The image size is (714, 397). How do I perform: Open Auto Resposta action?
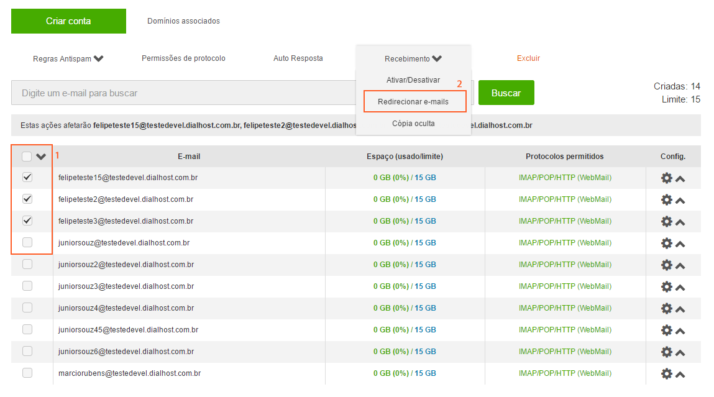click(x=298, y=58)
